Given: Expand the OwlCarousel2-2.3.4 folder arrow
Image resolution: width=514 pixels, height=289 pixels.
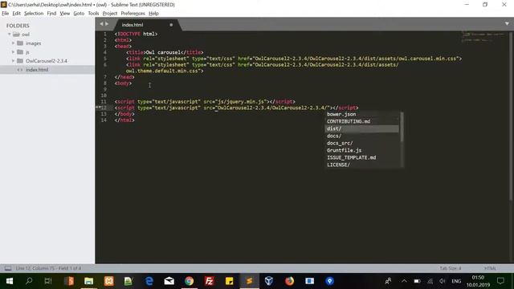Looking at the screenshot, I should (13, 61).
